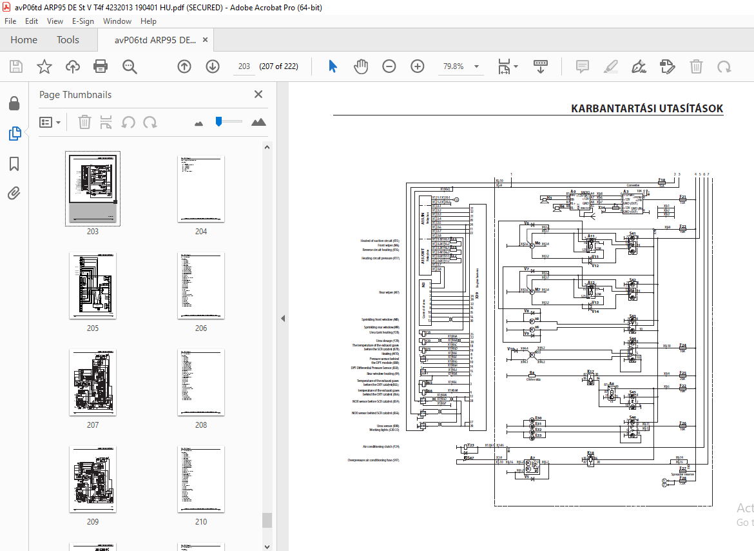
Task: Select page 207 thumbnail
Action: coord(93,382)
